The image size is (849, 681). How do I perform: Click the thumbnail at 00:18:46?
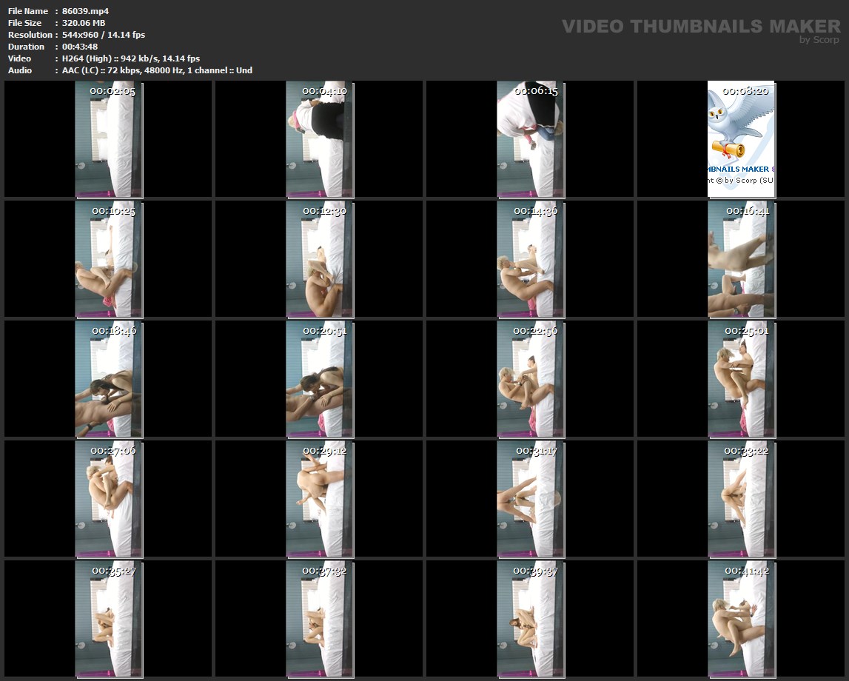click(x=109, y=379)
